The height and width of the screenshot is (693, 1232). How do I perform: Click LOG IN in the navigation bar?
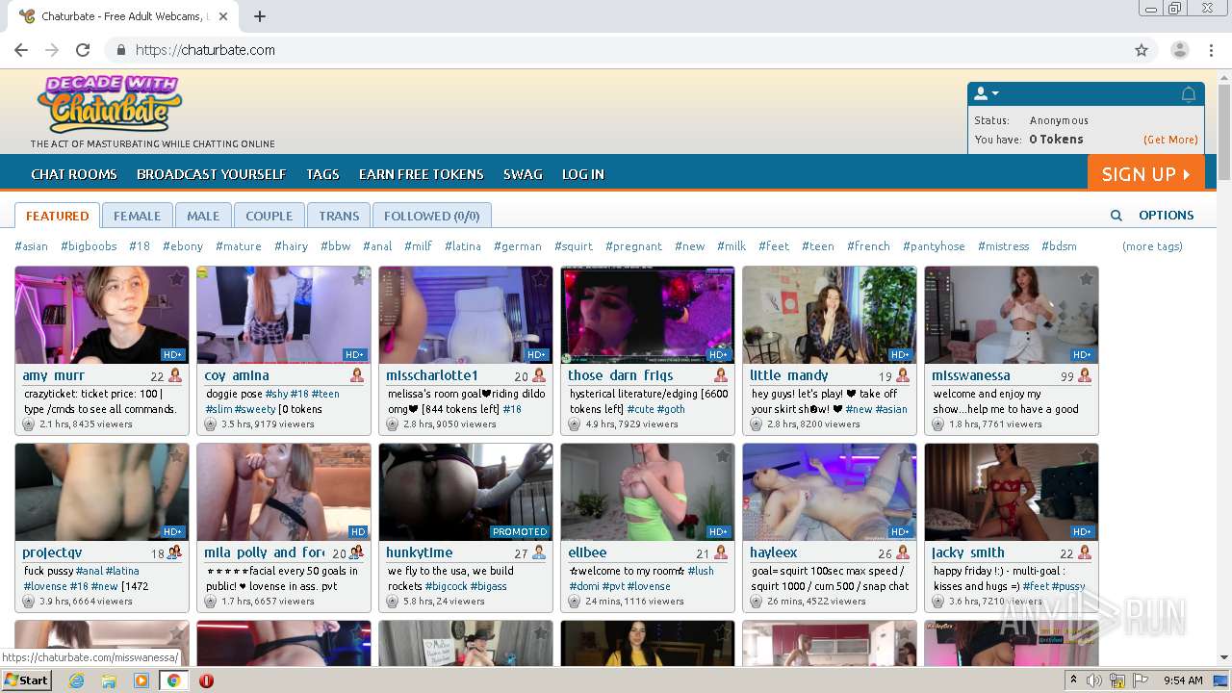pos(583,174)
